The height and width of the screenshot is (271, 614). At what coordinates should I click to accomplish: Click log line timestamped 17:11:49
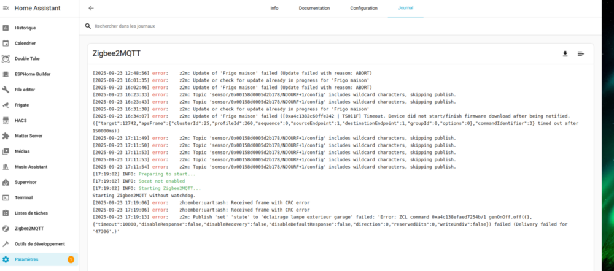pyautogui.click(x=274, y=138)
